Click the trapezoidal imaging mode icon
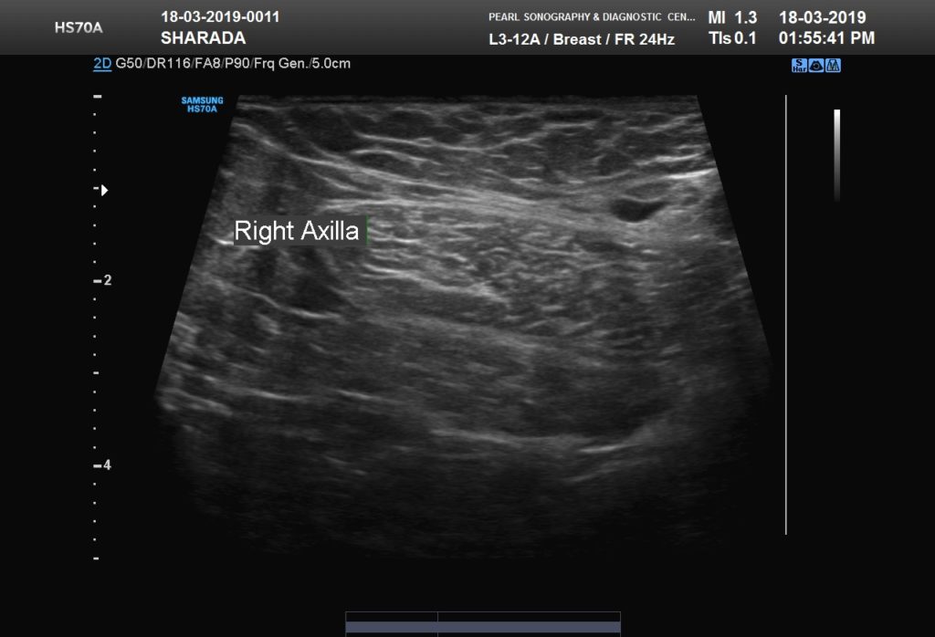The image size is (935, 637). (x=833, y=66)
